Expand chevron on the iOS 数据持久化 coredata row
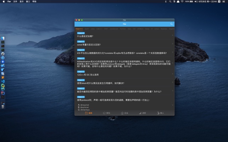This screenshot has height=142, width=228. [173, 52]
